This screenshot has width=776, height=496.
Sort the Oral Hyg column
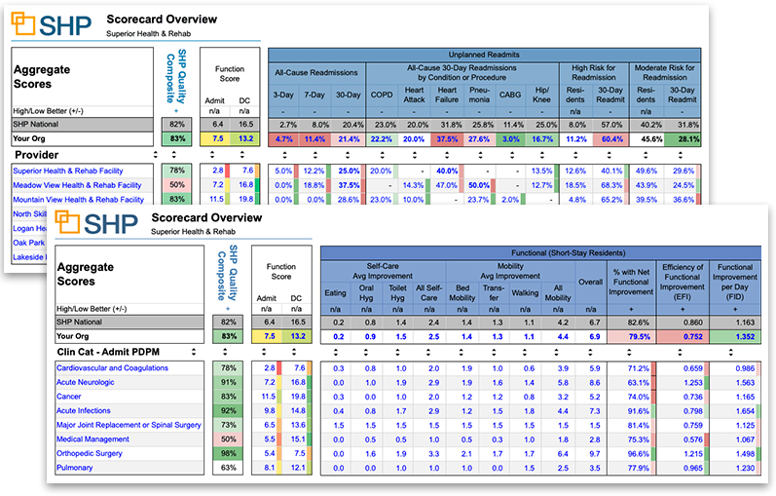[x=366, y=353]
